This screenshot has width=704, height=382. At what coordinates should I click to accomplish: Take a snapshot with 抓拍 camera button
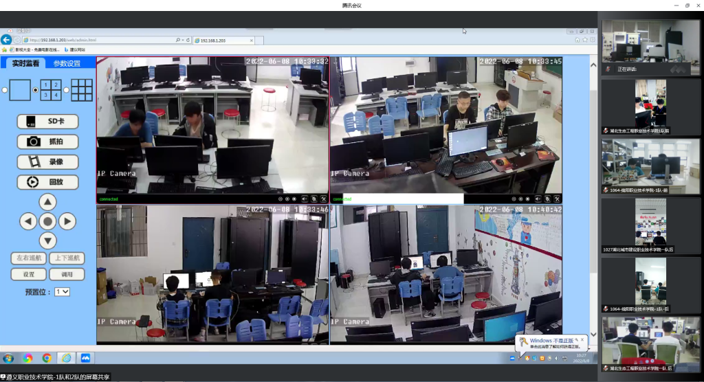pyautogui.click(x=47, y=142)
